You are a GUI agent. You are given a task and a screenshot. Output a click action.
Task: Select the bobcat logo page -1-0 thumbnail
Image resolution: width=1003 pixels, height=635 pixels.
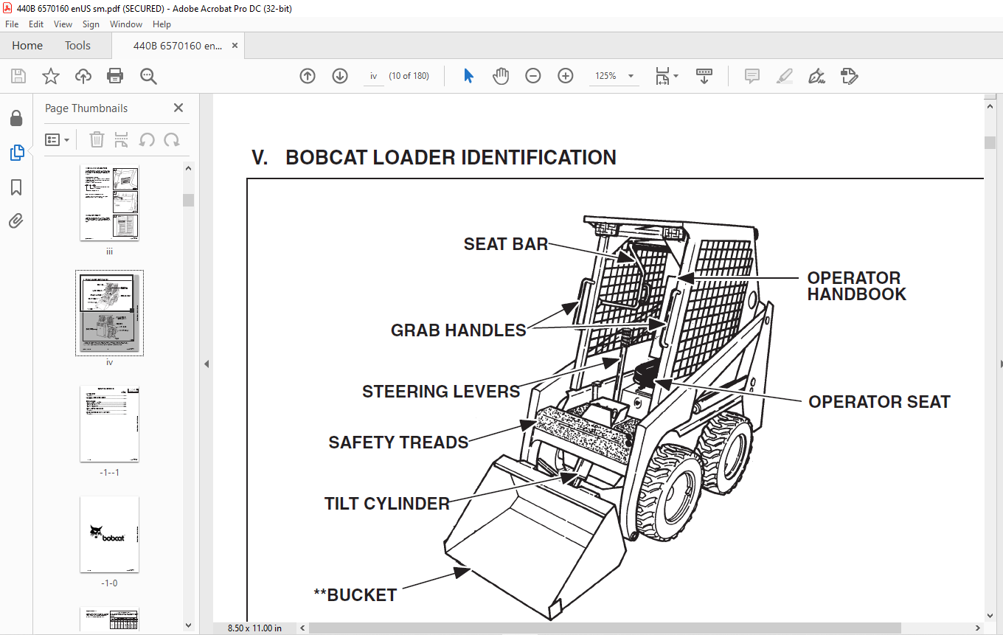pos(109,534)
